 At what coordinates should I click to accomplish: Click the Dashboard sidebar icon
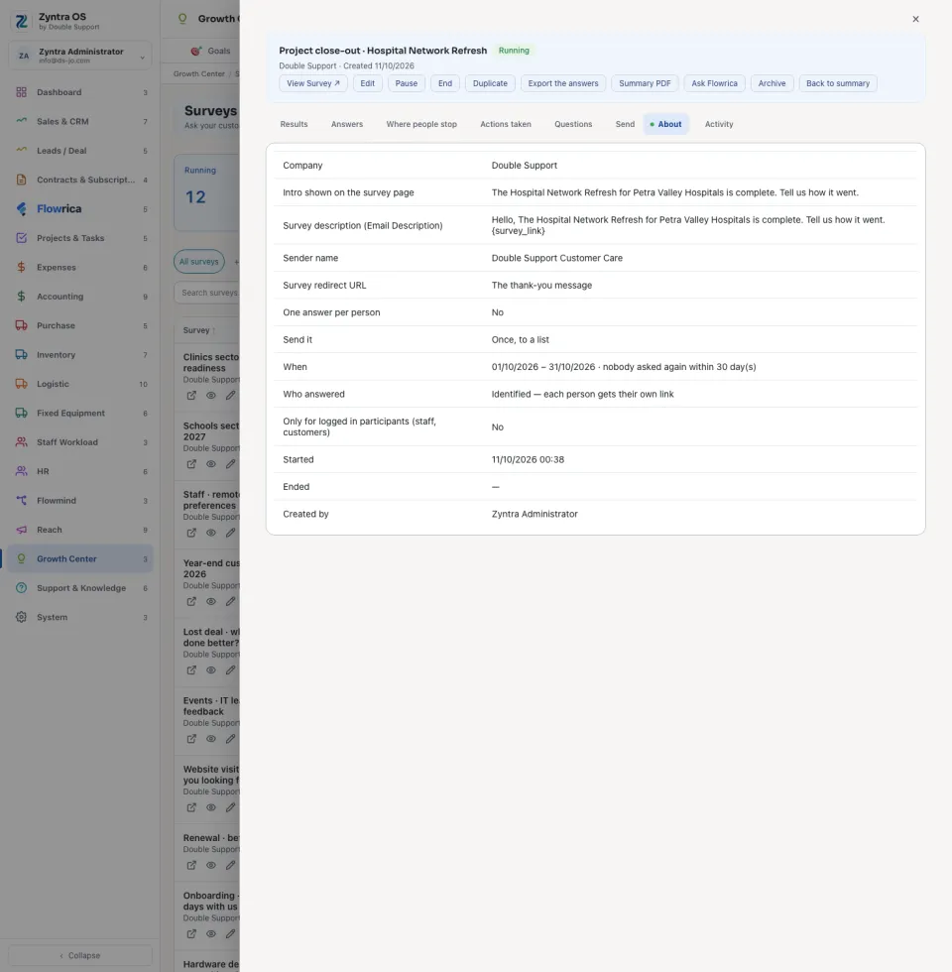pos(21,92)
